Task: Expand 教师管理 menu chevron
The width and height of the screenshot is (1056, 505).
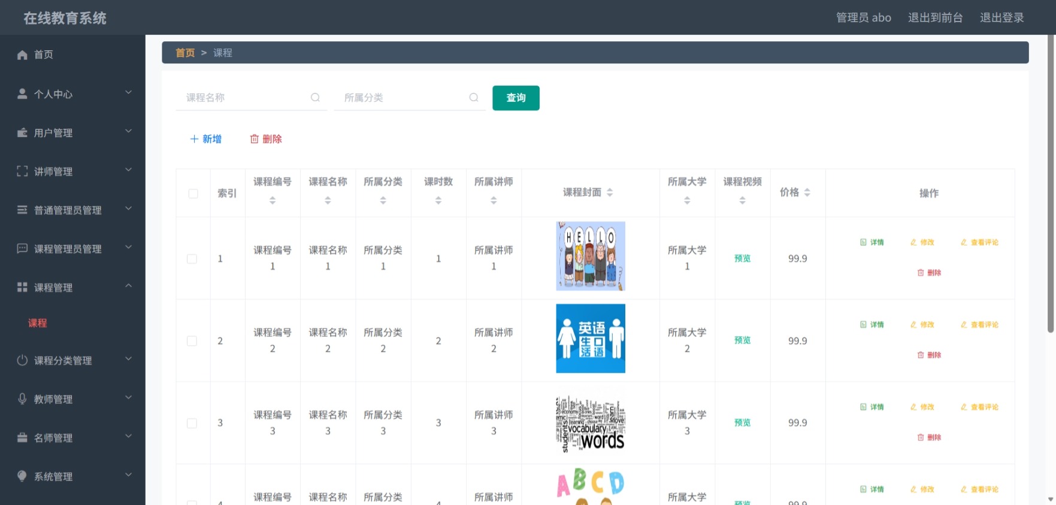Action: 128,398
